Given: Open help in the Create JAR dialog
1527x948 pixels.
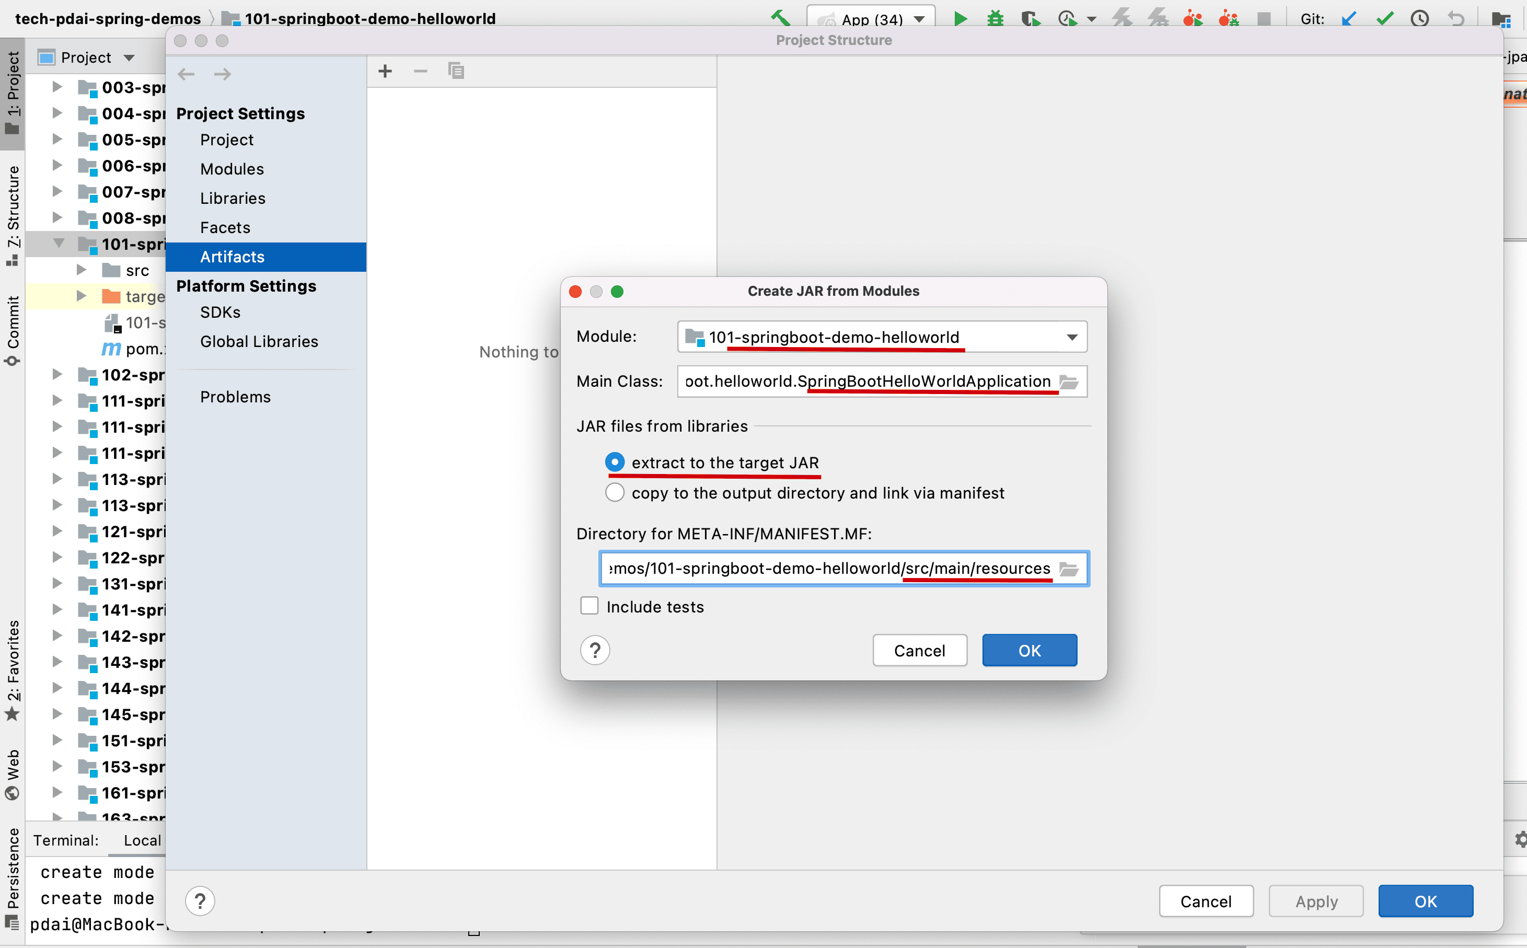Looking at the screenshot, I should pyautogui.click(x=595, y=650).
